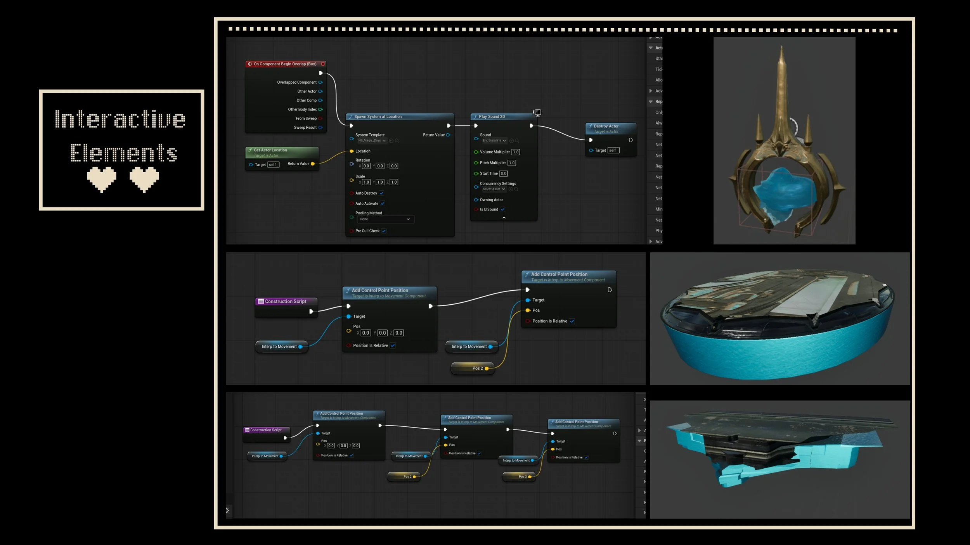
Task: Click the Other Actor output pin
Action: click(320, 91)
